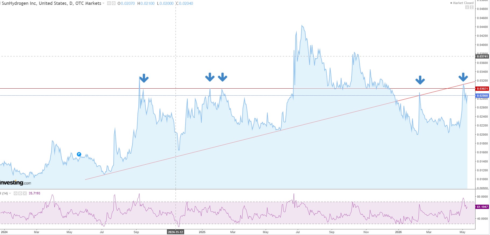490x235 pixels.
Task: Click the 2025 label on the time axis
Action: point(202,232)
